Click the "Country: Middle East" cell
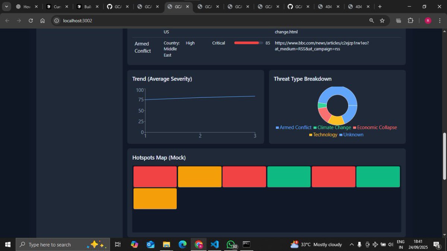This screenshot has height=251, width=447. 171,49
